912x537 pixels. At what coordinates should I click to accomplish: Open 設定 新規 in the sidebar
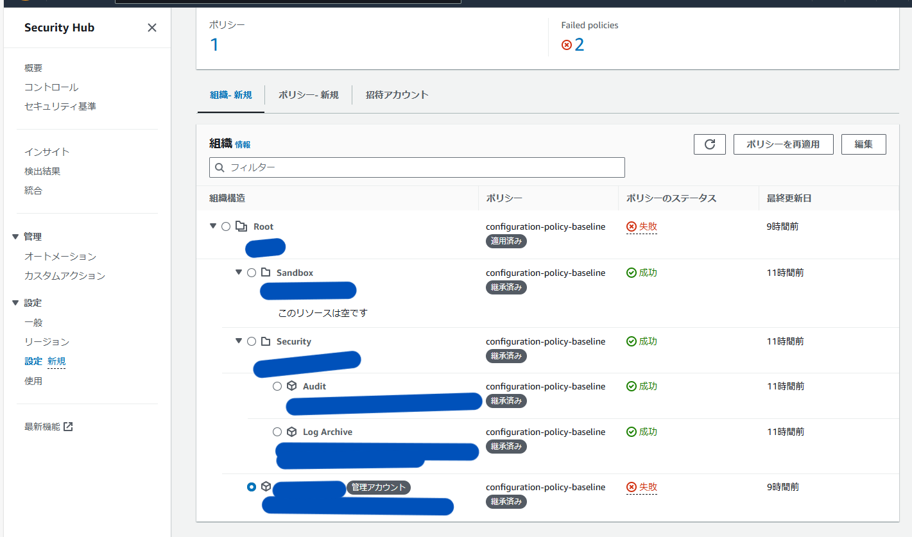pyautogui.click(x=45, y=361)
